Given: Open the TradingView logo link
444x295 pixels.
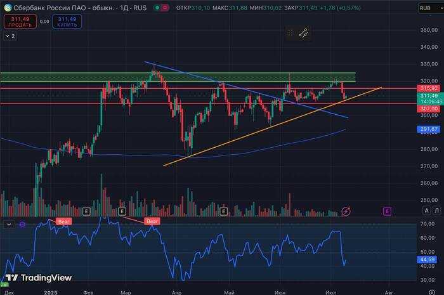Looking at the screenshot, I should click(x=38, y=278).
